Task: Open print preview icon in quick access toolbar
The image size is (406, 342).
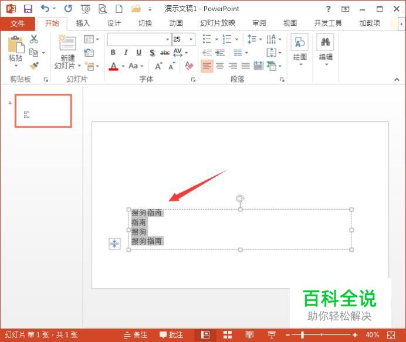Action: pos(103,9)
